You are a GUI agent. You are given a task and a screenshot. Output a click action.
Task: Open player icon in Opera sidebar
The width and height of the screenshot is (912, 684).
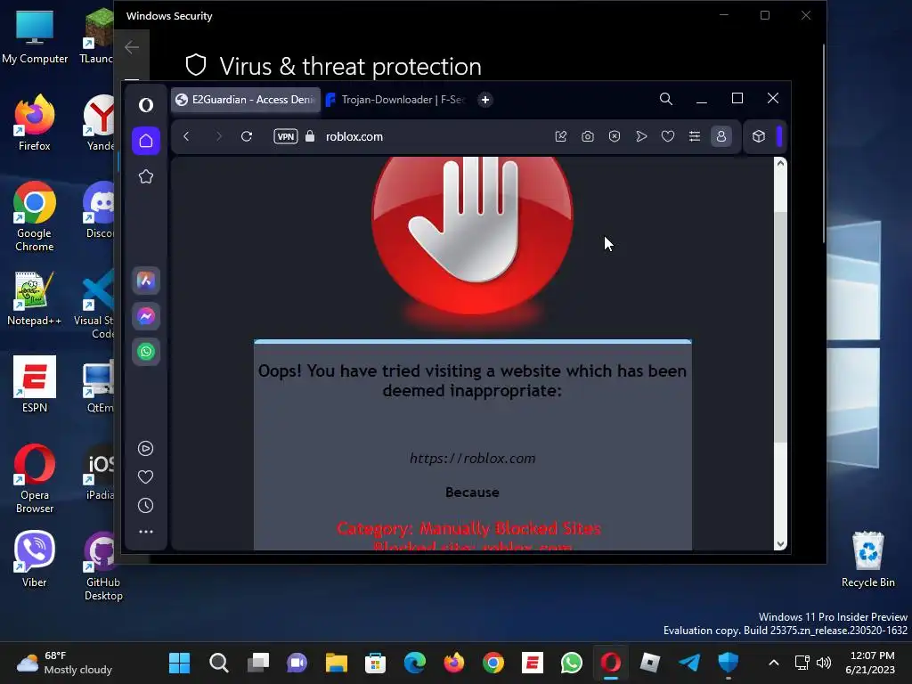point(145,449)
